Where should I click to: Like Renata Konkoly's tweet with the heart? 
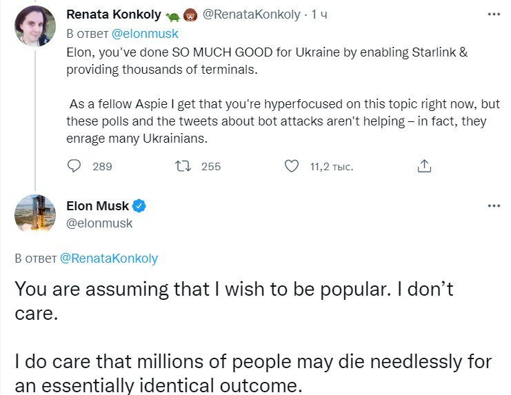292,166
